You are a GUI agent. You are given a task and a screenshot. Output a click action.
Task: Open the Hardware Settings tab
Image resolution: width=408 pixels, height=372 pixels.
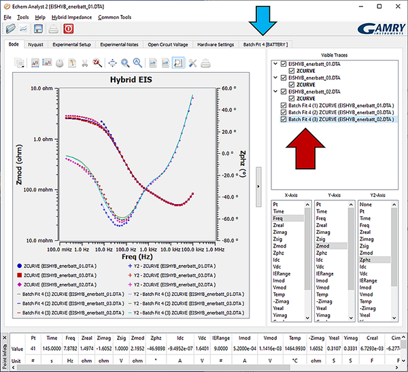click(x=216, y=44)
